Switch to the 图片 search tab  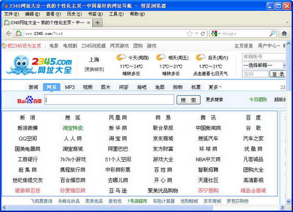[105, 87]
